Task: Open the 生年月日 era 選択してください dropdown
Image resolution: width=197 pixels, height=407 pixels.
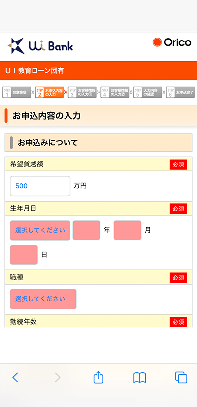Action: point(40,230)
